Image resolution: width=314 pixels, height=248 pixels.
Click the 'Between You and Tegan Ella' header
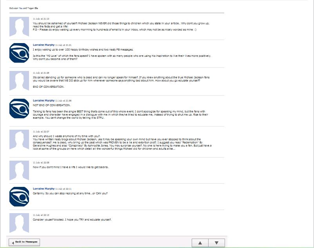click(x=24, y=8)
